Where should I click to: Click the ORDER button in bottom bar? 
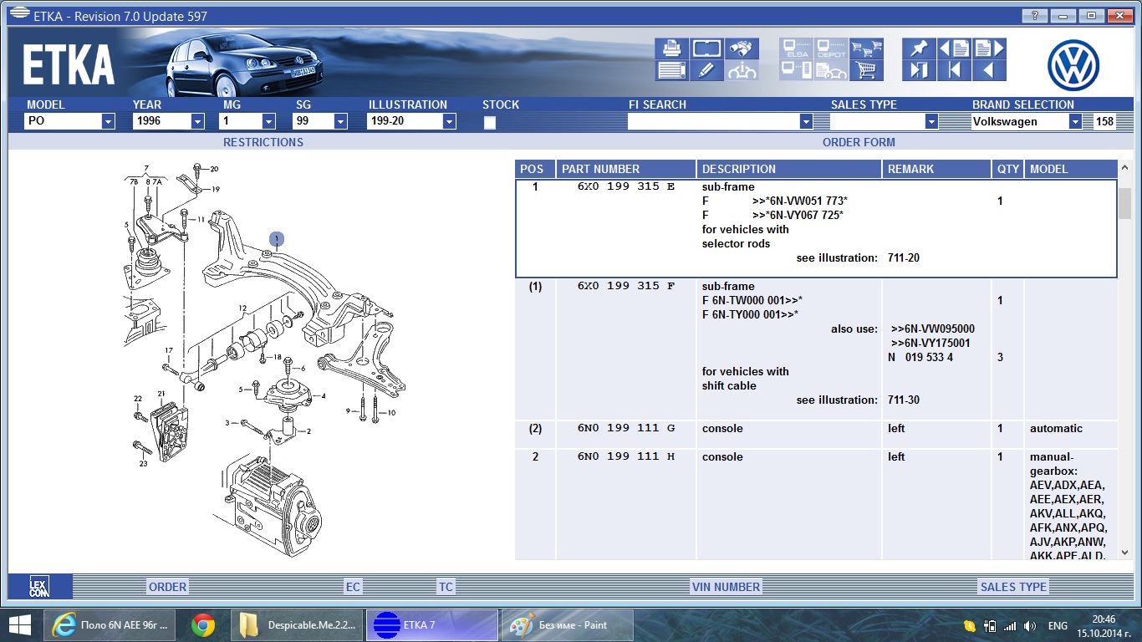[x=167, y=587]
